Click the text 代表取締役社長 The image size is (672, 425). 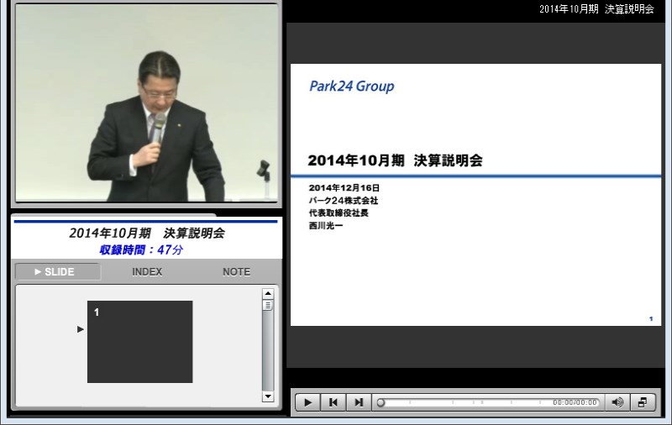tap(339, 212)
